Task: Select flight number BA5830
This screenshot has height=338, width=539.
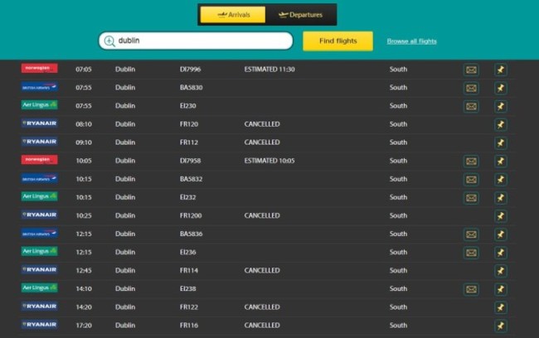Action: click(x=191, y=88)
